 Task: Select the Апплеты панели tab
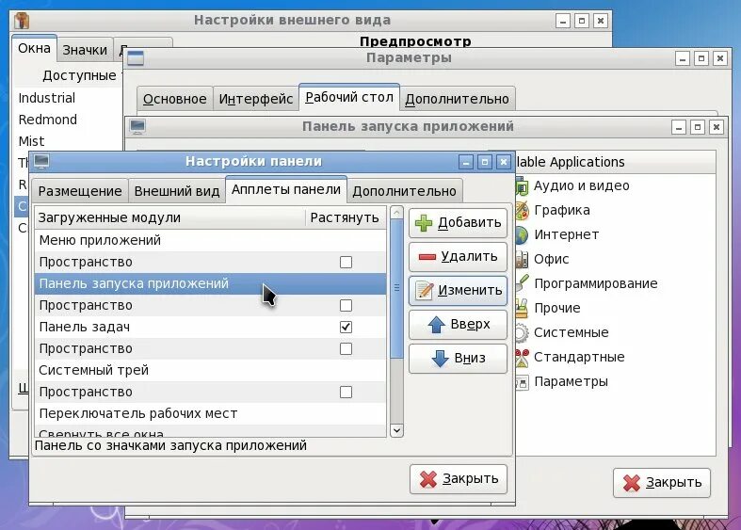pos(286,189)
